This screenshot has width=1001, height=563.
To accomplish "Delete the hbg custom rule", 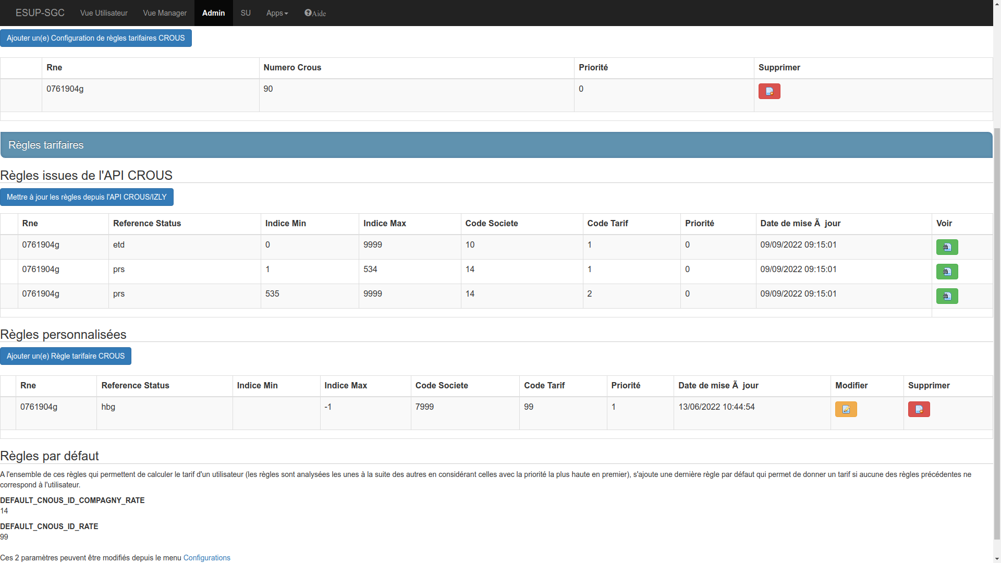I will pyautogui.click(x=919, y=409).
